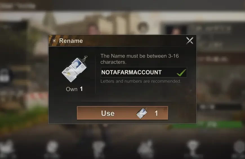Viewport: 245px width, 159px height.
Task: Click the large ID card item icon
Action: tap(75, 69)
